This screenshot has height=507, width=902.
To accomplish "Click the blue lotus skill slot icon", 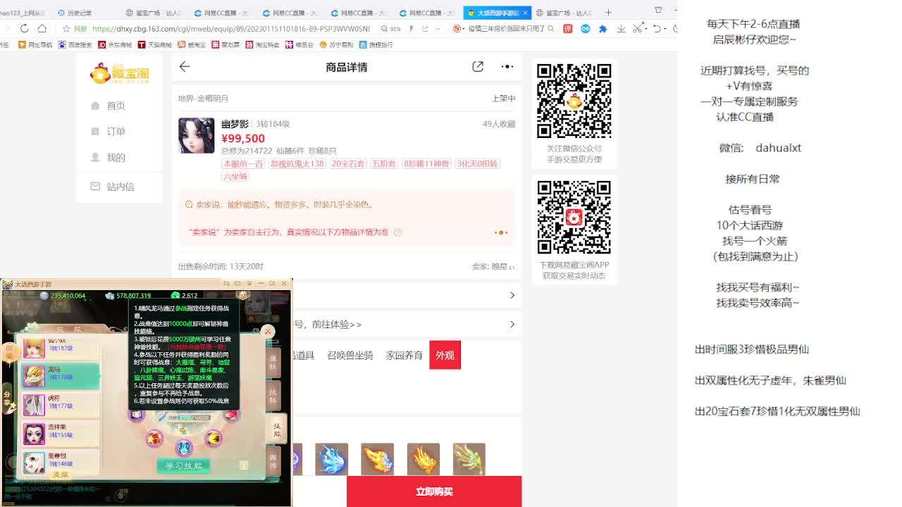I will [184, 446].
